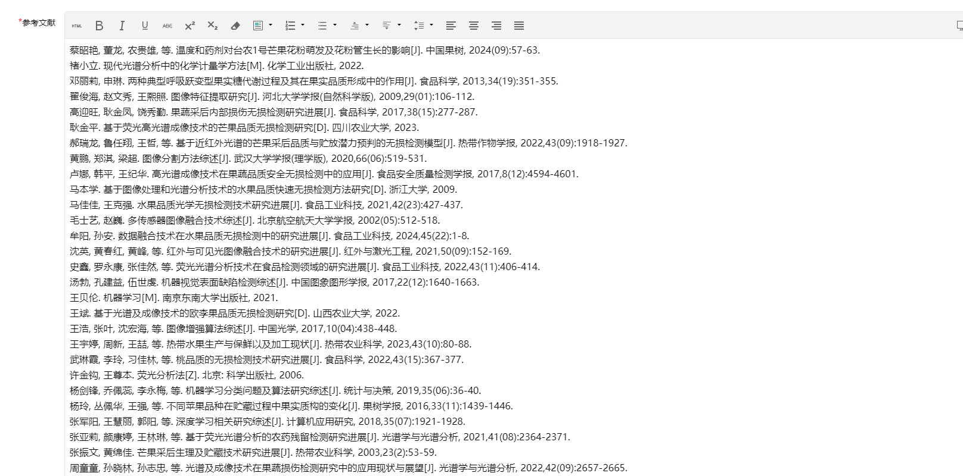The height and width of the screenshot is (476, 963).
Task: Insert an ordered numbered list
Action: [290, 26]
